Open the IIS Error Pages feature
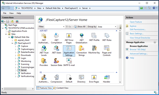This screenshot has width=159, height=95. pyautogui.click(x=94, y=79)
